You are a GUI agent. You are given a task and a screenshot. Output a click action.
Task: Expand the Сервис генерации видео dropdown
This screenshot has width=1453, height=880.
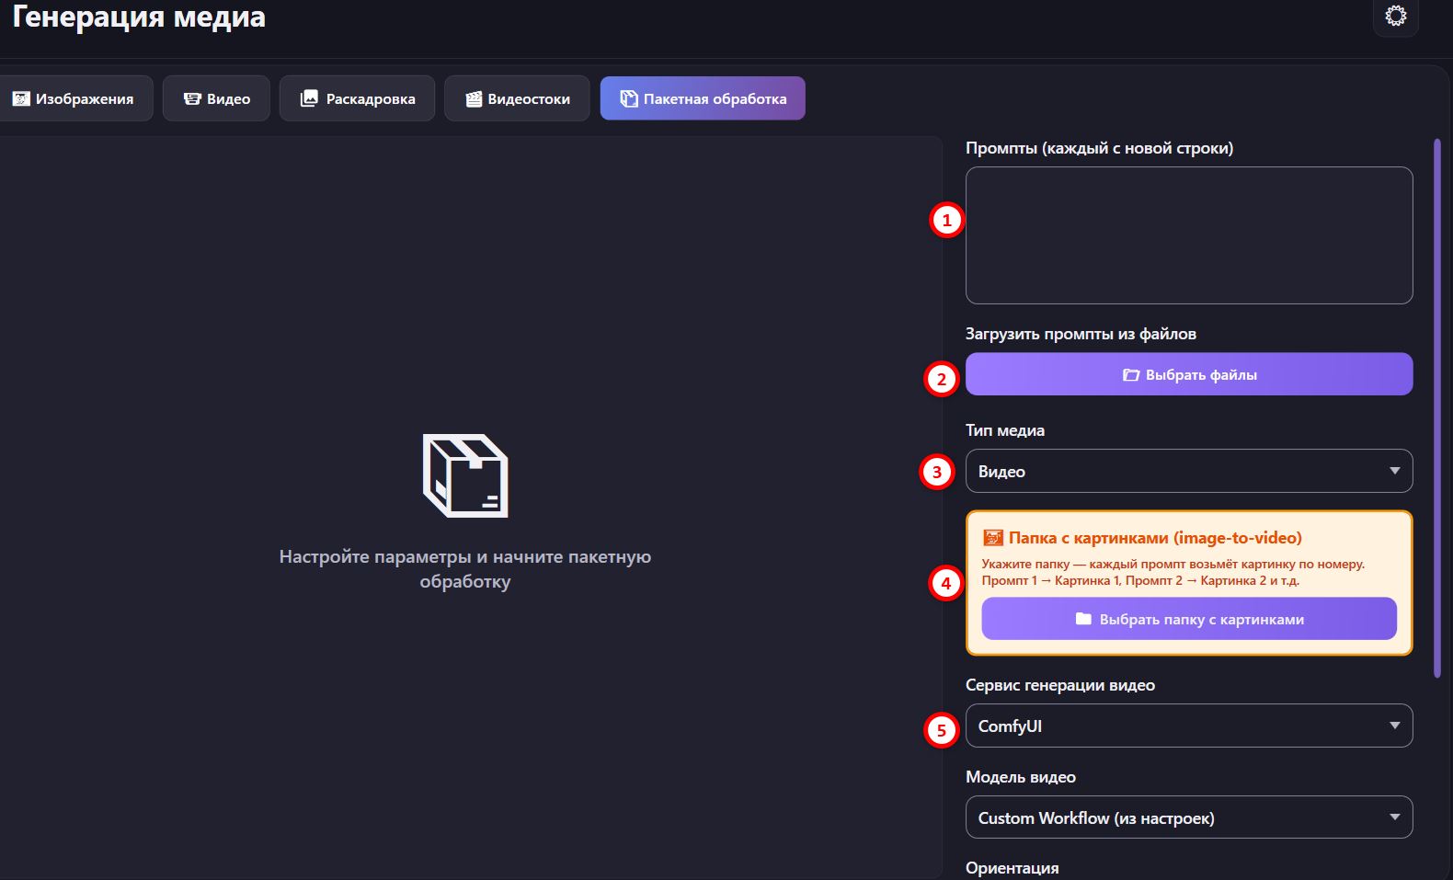1189,726
